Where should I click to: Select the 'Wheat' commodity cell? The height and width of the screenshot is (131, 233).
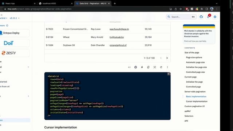coord(66,37)
